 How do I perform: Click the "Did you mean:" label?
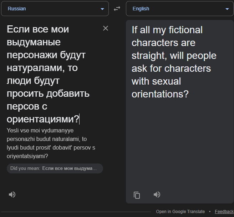click(25, 168)
